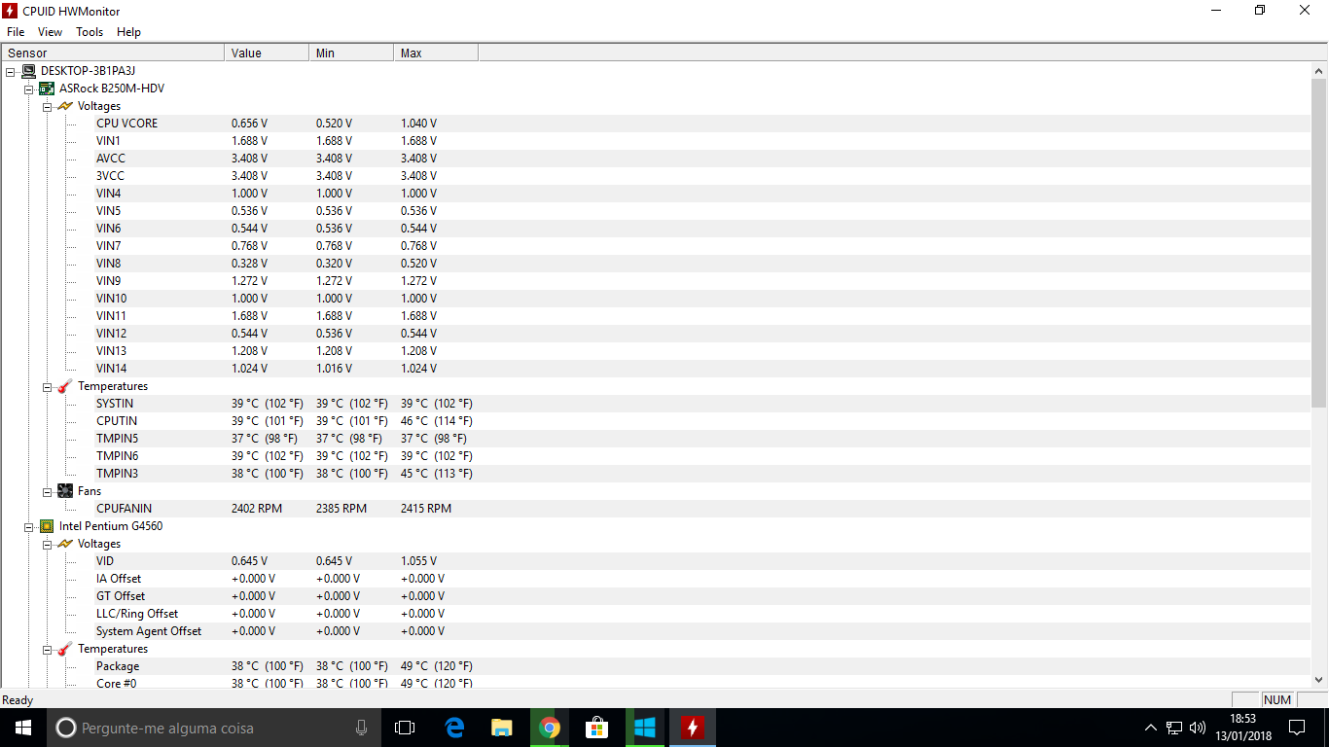Viewport: 1329px width, 747px height.
Task: Click the DESKTOP-3B1PA3J computer icon
Action: pos(28,71)
